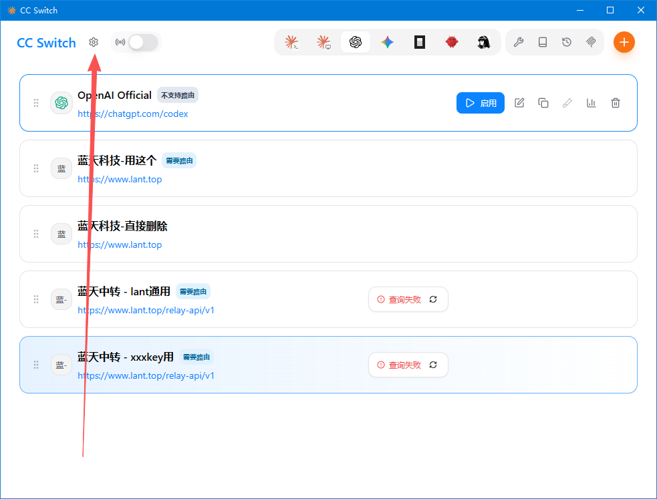Image resolution: width=657 pixels, height=499 pixels.
Task: Open lant.top link under 蓝天科技-直接删除
Action: [120, 245]
